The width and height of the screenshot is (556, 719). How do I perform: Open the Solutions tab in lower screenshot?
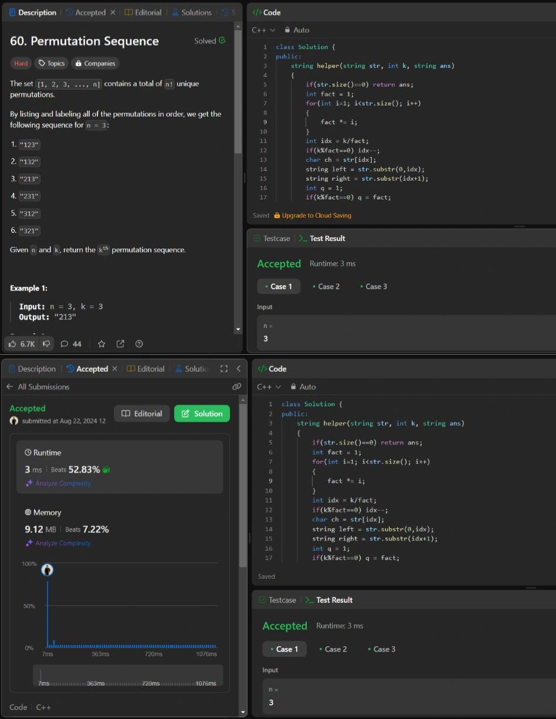pyautogui.click(x=192, y=369)
